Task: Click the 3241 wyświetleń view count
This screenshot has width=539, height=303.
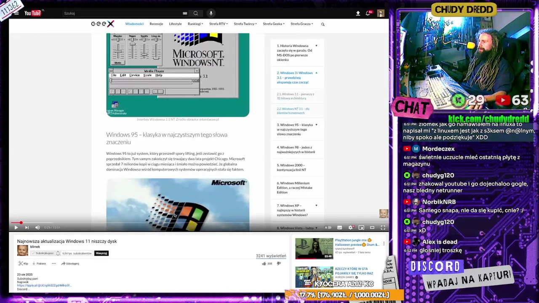Action: [271, 256]
